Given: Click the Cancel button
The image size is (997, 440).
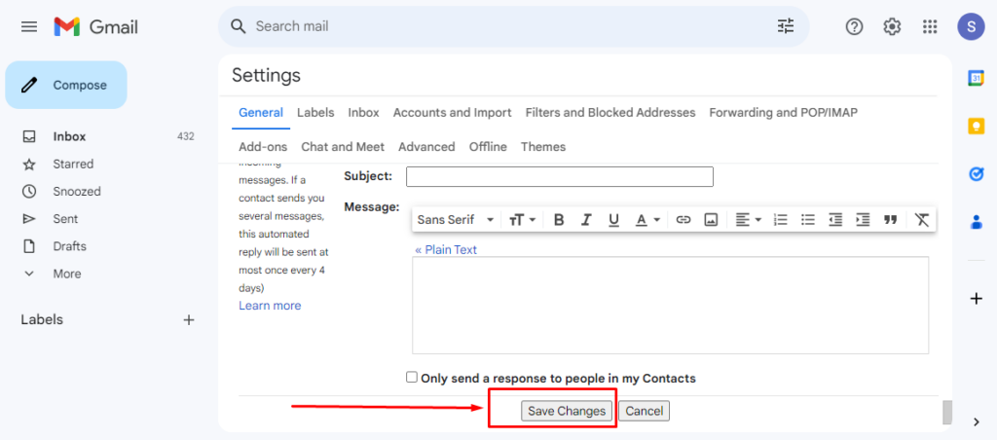Looking at the screenshot, I should (645, 412).
